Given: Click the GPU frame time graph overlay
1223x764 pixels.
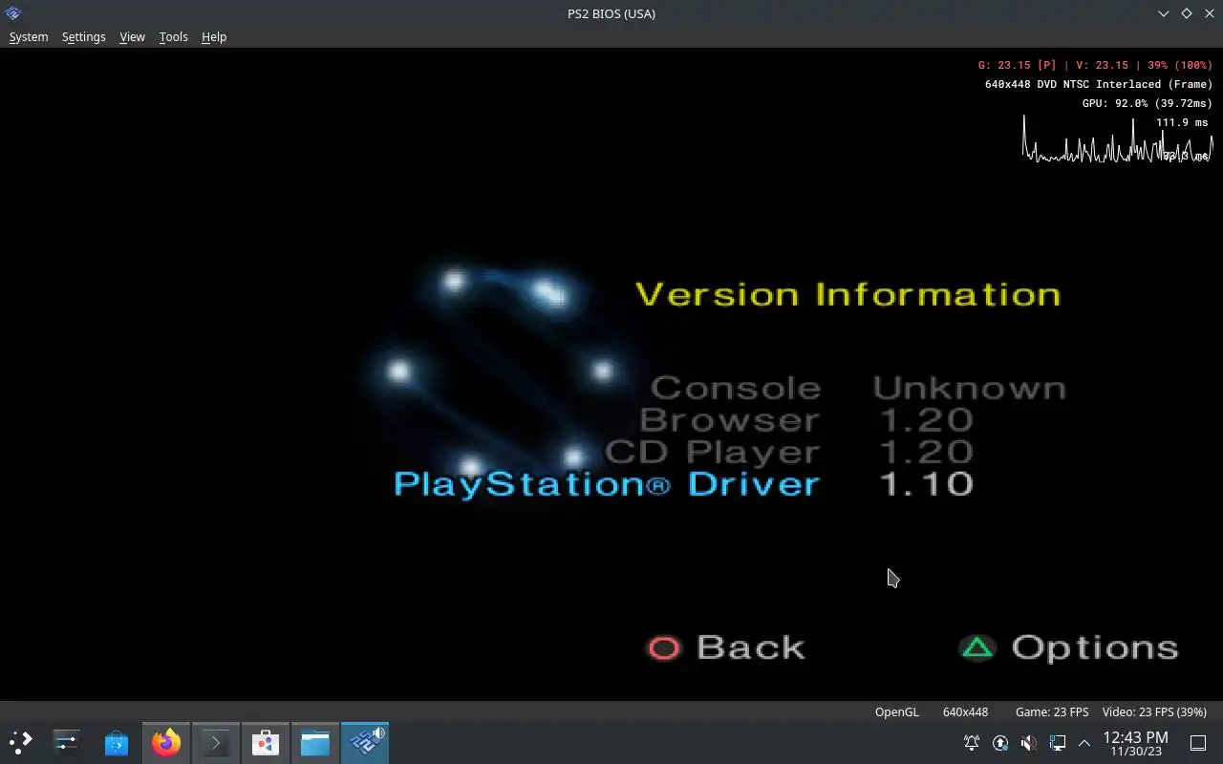Looking at the screenshot, I should (1118, 139).
